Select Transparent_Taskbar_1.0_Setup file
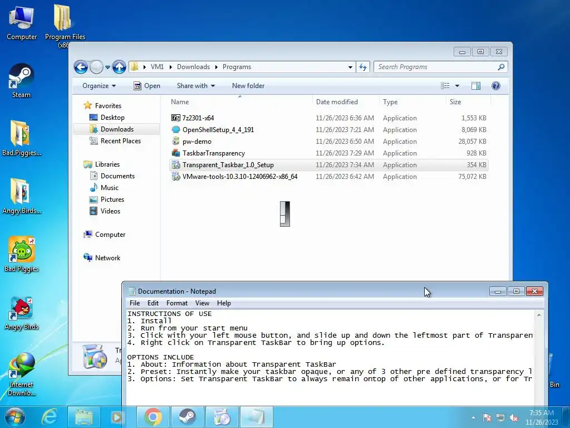The height and width of the screenshot is (428, 570). pos(328,165)
